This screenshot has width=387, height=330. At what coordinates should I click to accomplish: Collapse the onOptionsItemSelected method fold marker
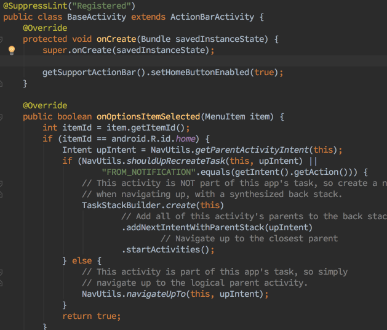pos(1,117)
